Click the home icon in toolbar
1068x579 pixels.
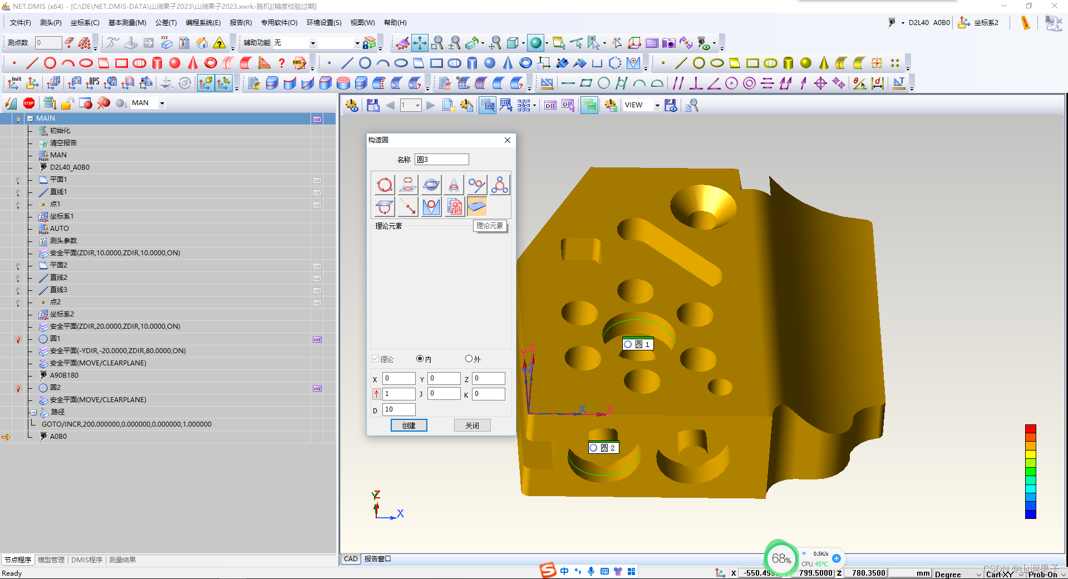point(202,43)
